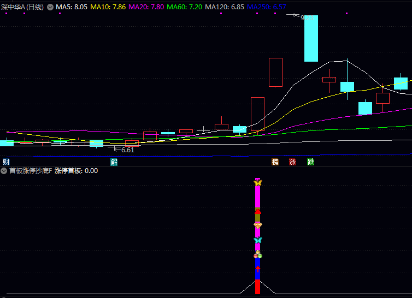Expand the 首板涨停抄底F indicator dropdown arrow
The height and width of the screenshot is (298, 412).
click(x=4, y=171)
